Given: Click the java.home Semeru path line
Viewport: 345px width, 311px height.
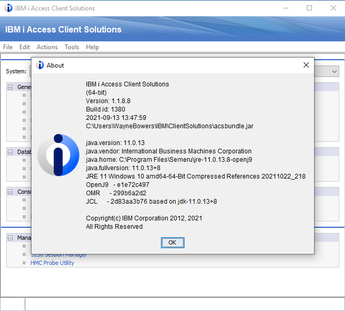Looking at the screenshot, I should 169,160.
